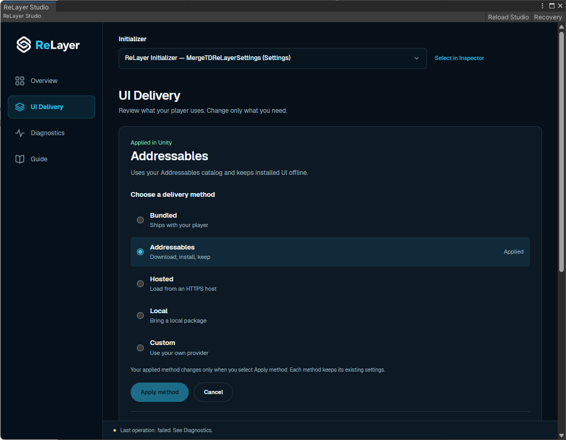Click 'Uses your Addressables catalog' description text
This screenshot has height=440, width=566.
[219, 173]
